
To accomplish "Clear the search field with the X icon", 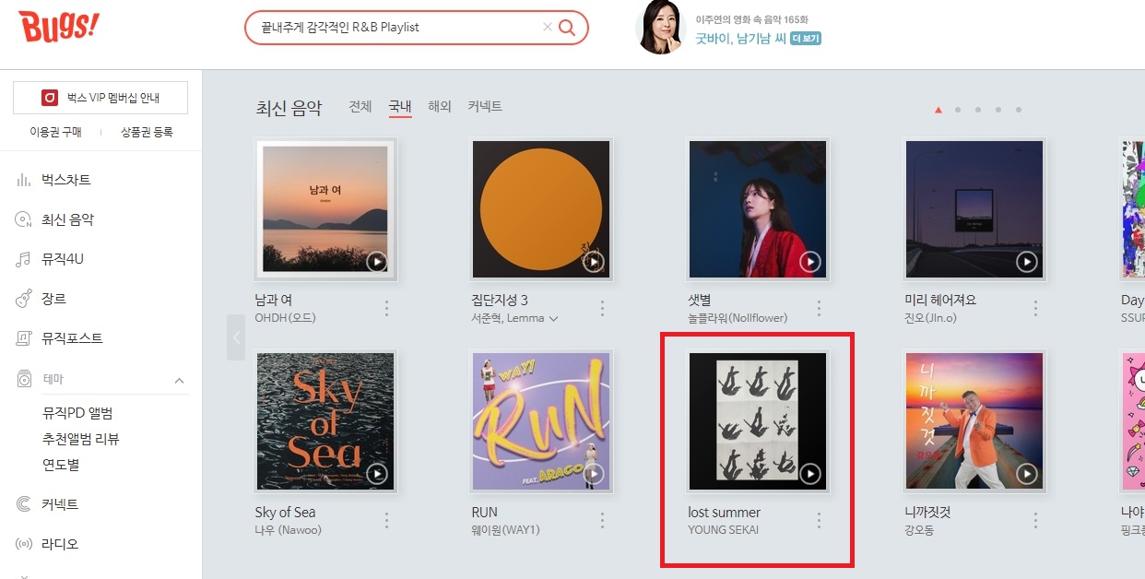I will (548, 28).
